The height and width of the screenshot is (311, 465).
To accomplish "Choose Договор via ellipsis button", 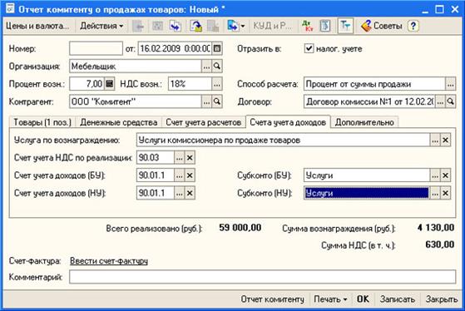I will pyautogui.click(x=440, y=102).
